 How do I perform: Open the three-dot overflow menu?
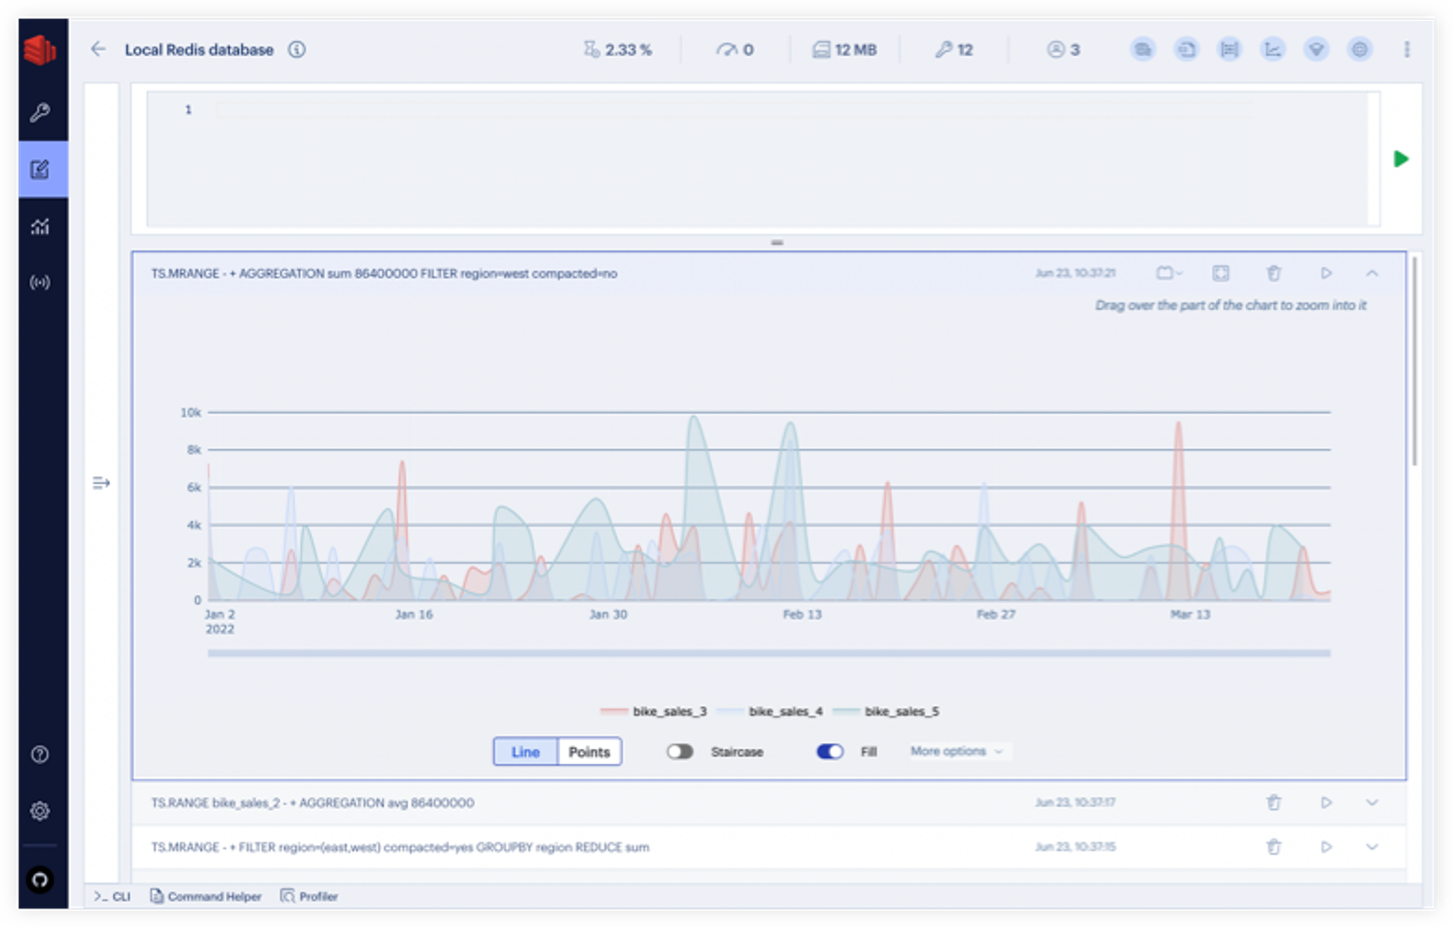(1406, 50)
